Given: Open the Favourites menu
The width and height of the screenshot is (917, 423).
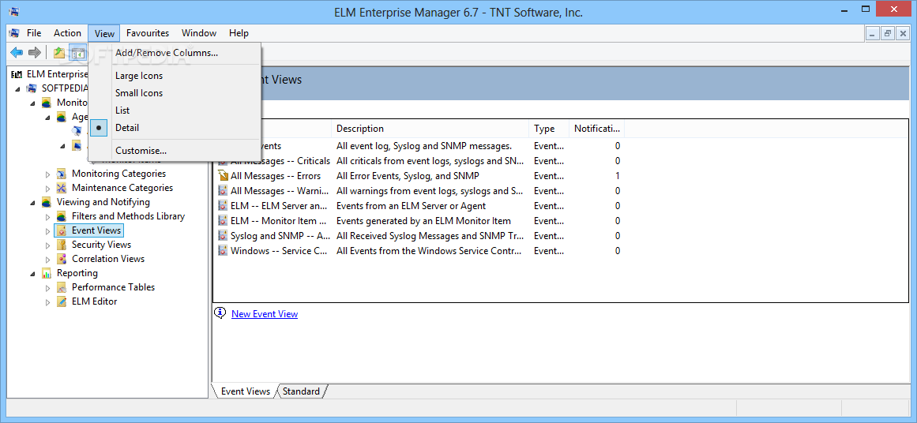Looking at the screenshot, I should [148, 33].
